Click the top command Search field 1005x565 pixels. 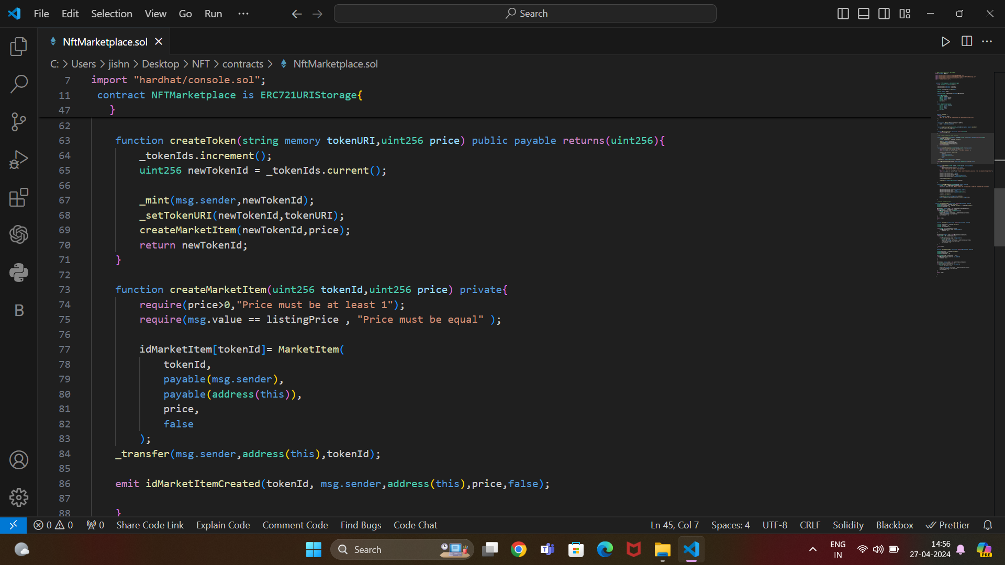coord(525,14)
